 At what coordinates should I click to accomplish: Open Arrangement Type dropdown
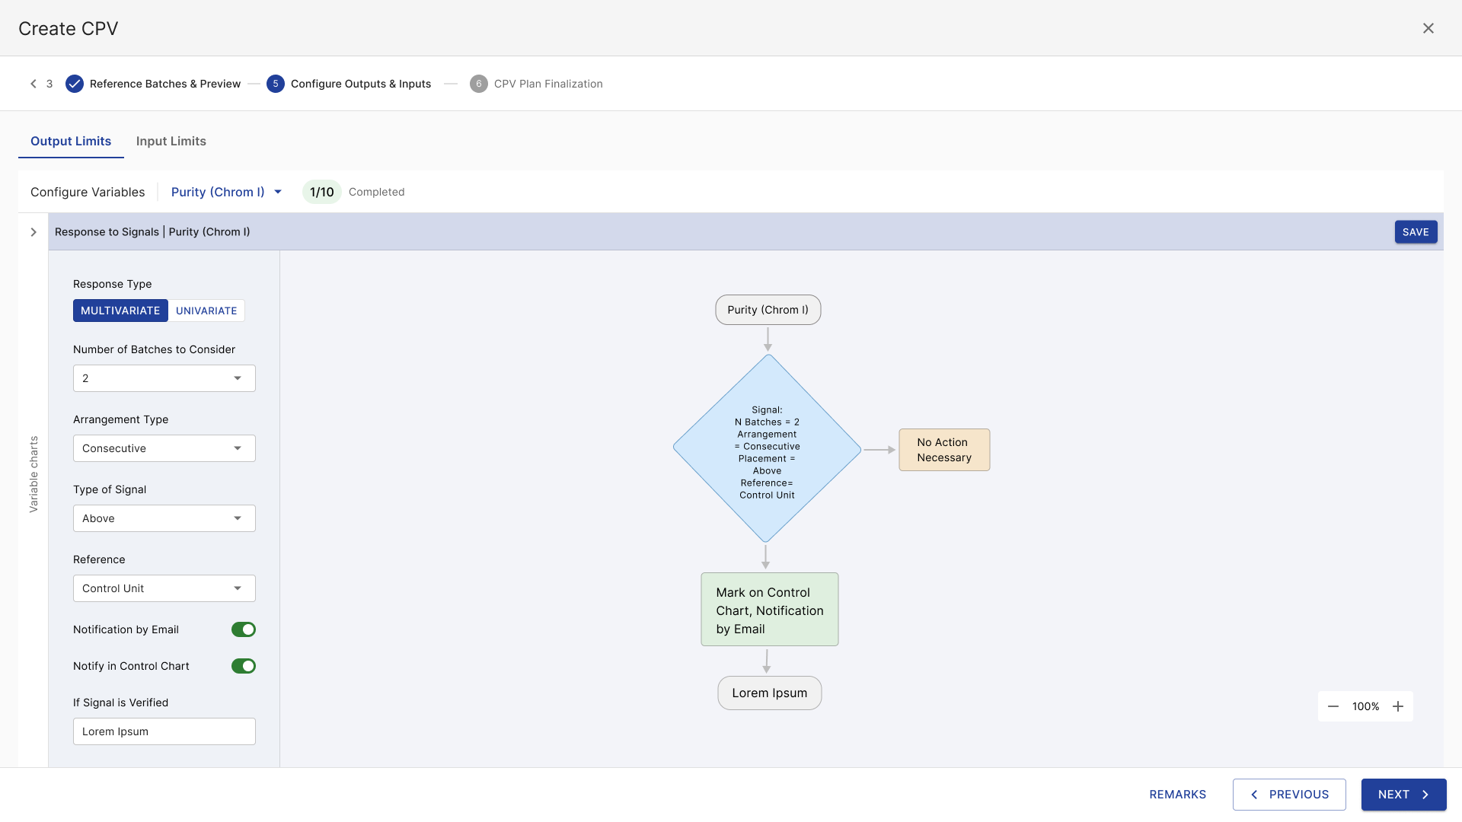point(164,448)
